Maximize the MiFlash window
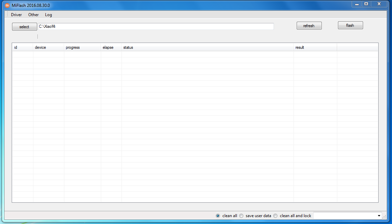The height and width of the screenshot is (224, 392). [366, 4]
